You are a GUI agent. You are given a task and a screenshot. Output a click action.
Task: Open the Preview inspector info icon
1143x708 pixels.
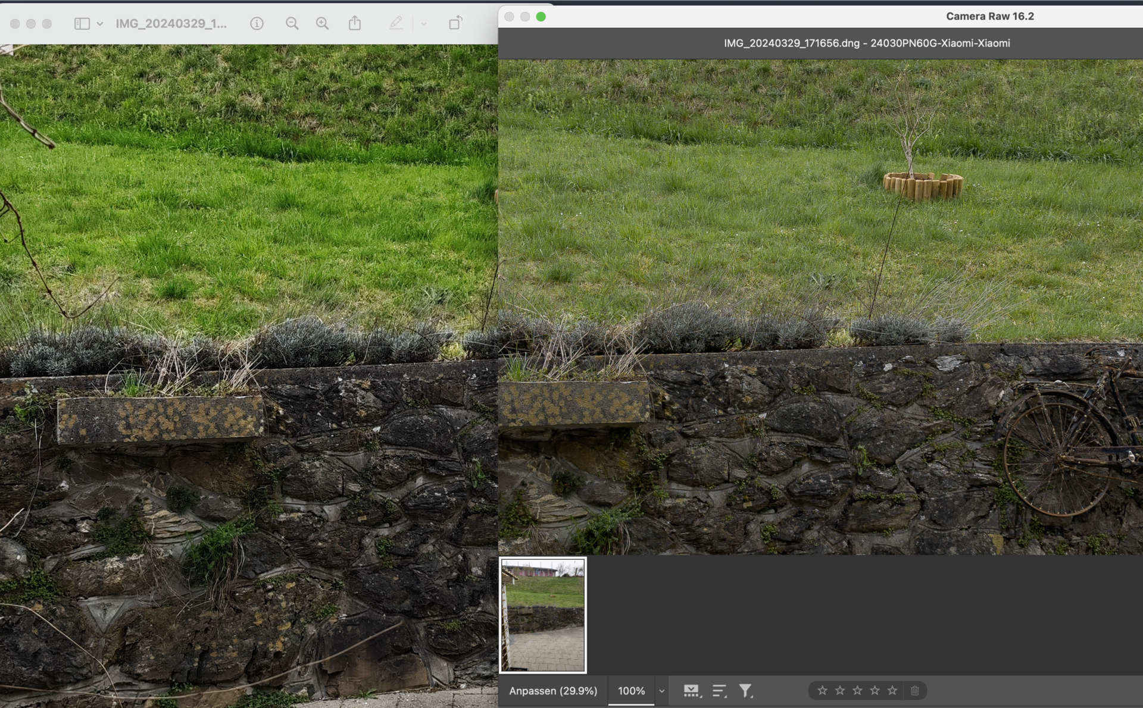[257, 23]
